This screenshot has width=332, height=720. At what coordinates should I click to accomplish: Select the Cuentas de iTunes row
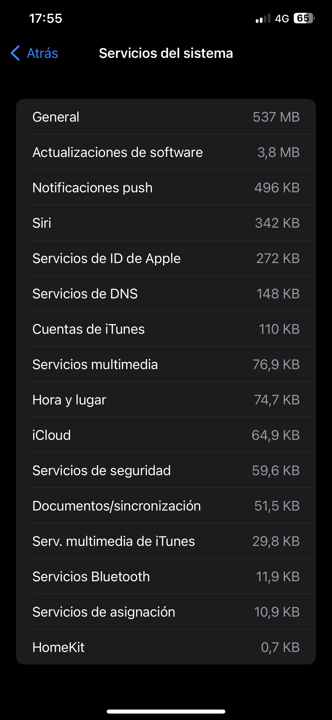(166, 329)
